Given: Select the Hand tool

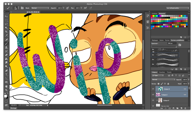Looking at the screenshot, I should pyautogui.click(x=6, y=86).
